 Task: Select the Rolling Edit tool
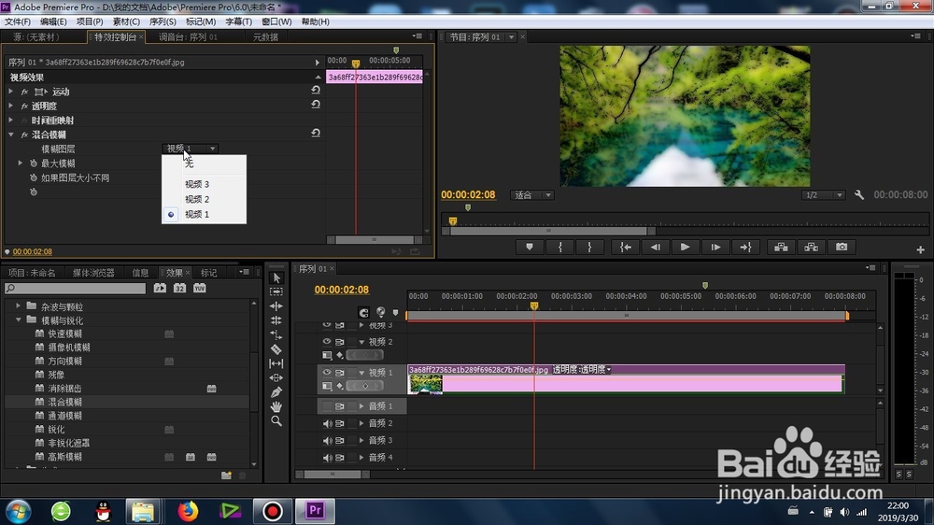[276, 320]
